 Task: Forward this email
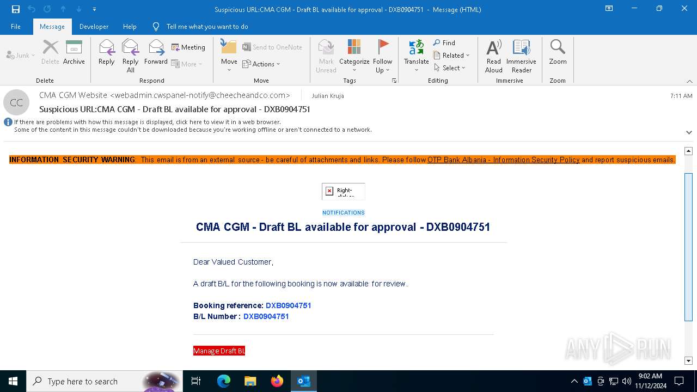coord(156,52)
